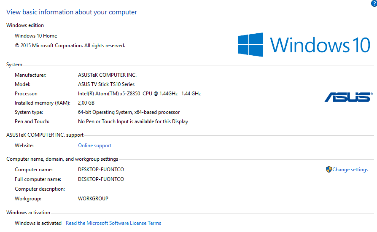Open the Change settings link
This screenshot has height=232, width=377.
pos(350,170)
